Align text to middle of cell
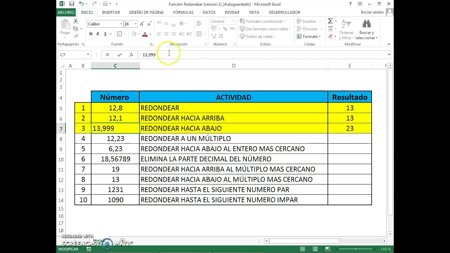The height and width of the screenshot is (253, 450). (x=166, y=24)
